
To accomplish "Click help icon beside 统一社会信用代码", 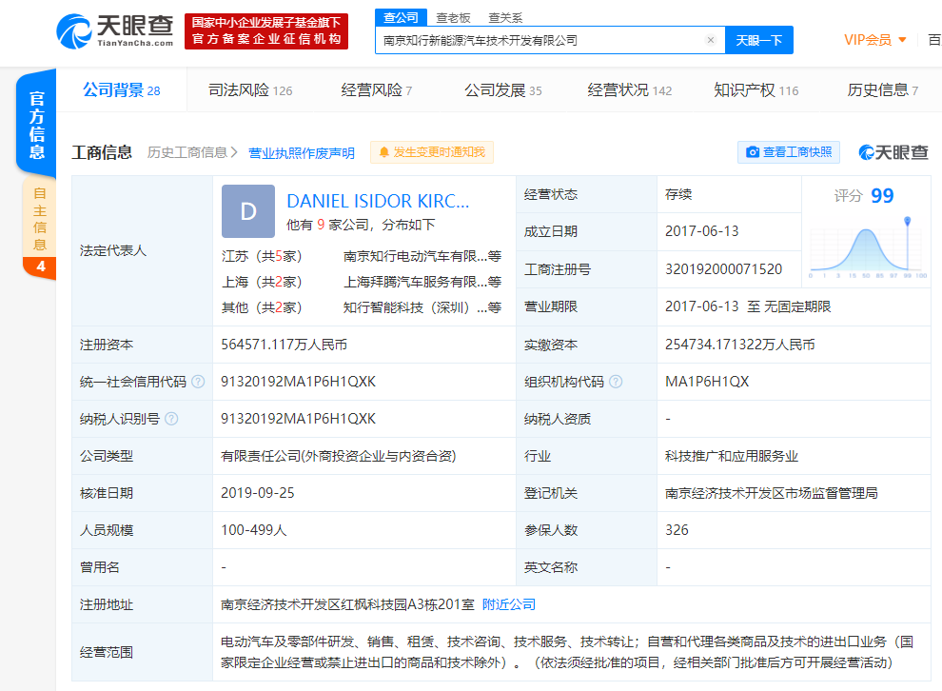I will point(198,382).
